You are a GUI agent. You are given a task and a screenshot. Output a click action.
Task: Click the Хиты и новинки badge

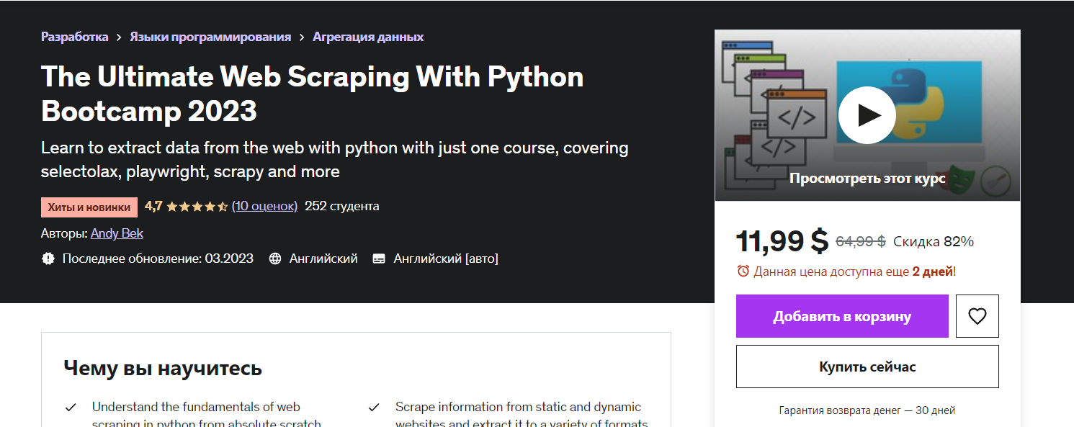click(x=89, y=207)
